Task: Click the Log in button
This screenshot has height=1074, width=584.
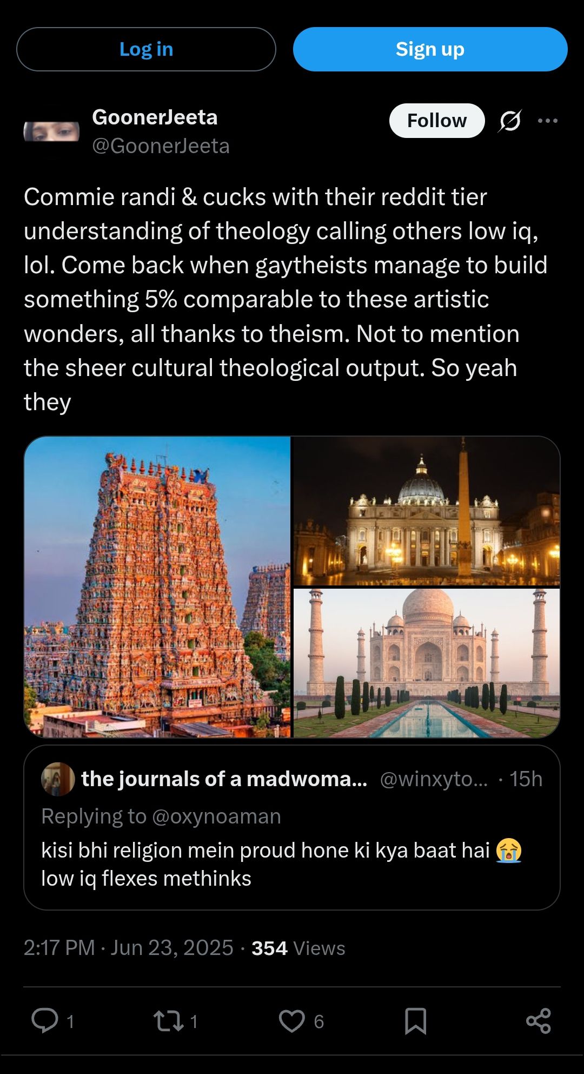Action: 146,49
